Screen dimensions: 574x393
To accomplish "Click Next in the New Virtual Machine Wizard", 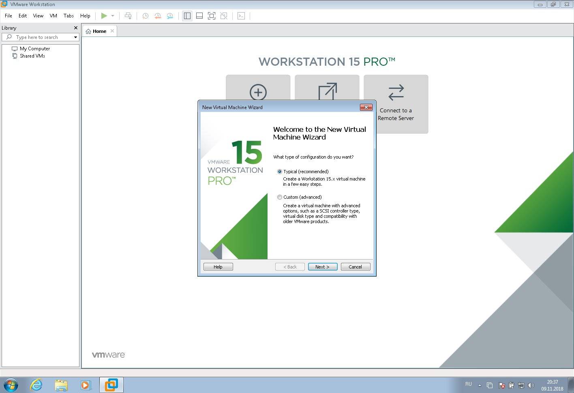I will (x=323, y=267).
